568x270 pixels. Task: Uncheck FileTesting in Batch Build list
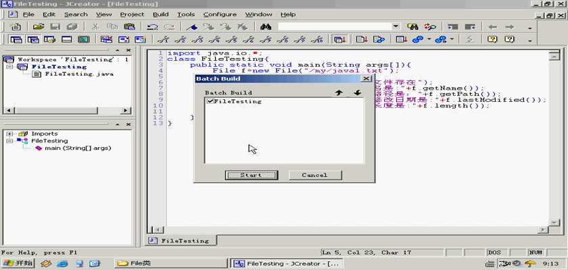coord(210,101)
